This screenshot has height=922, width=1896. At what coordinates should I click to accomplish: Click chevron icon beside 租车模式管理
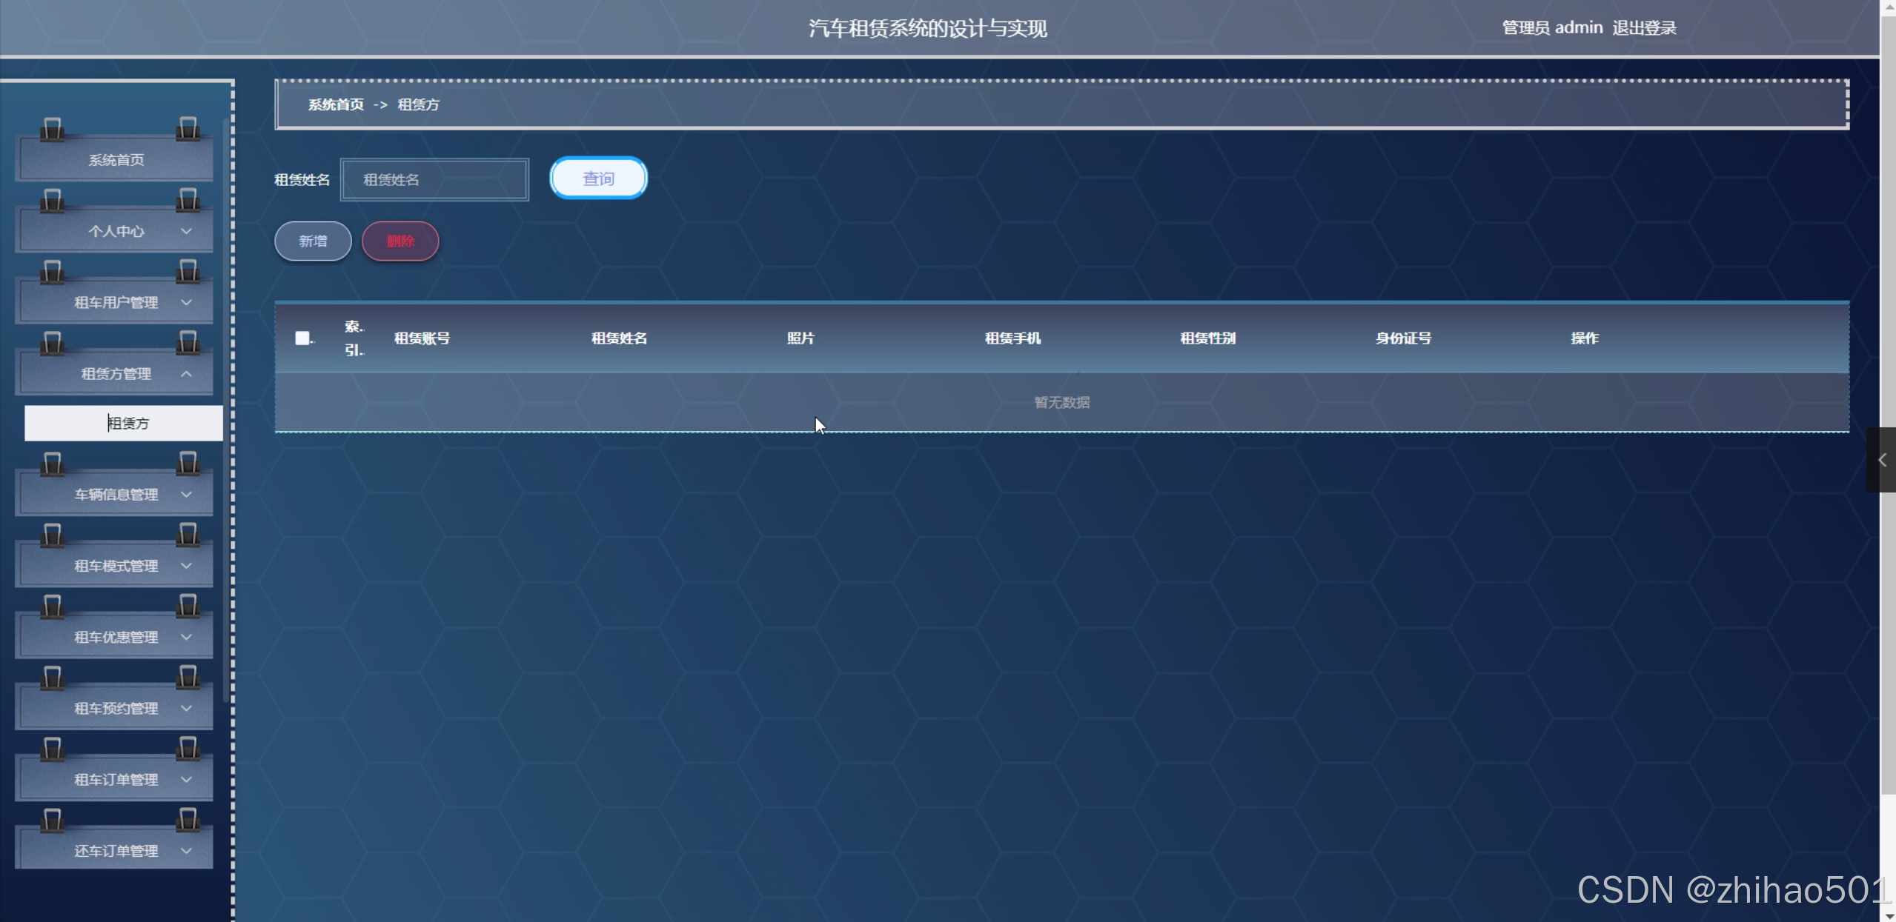pos(186,566)
